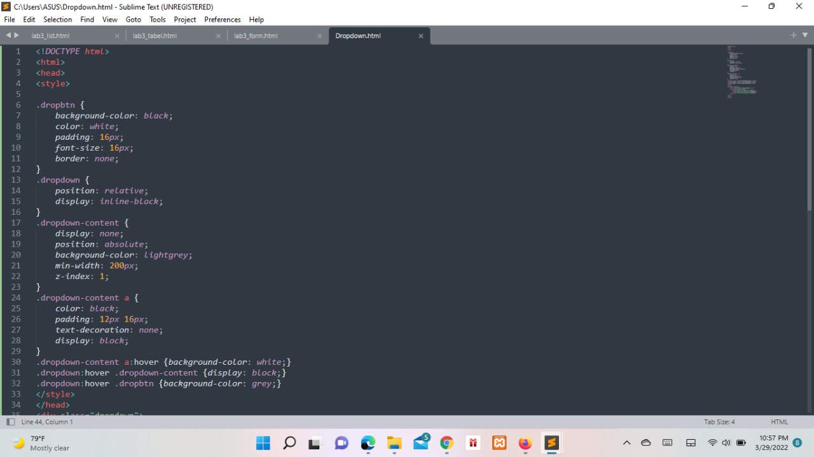Screen dimensions: 814x457
Task: Click 'inline-block' on line 15
Action: tap(129, 201)
